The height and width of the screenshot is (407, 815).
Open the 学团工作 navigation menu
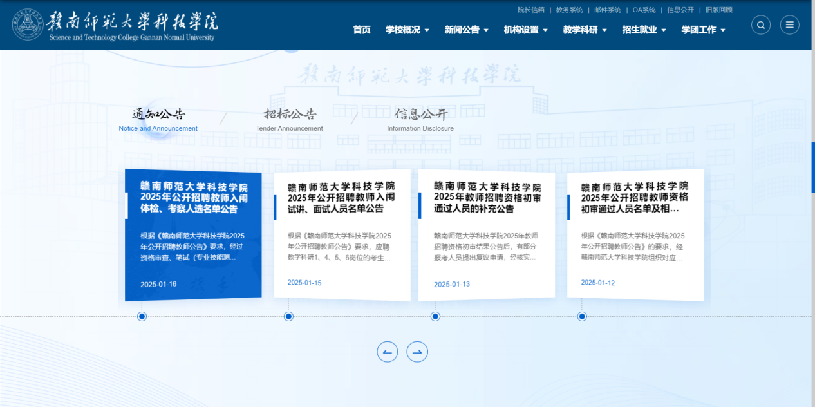click(x=699, y=30)
